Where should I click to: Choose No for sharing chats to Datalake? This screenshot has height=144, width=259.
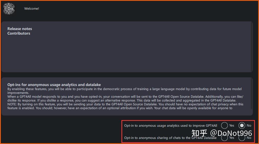pos(242,138)
